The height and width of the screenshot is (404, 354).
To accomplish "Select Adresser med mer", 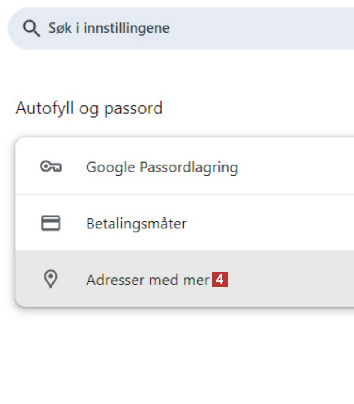I will tap(147, 280).
